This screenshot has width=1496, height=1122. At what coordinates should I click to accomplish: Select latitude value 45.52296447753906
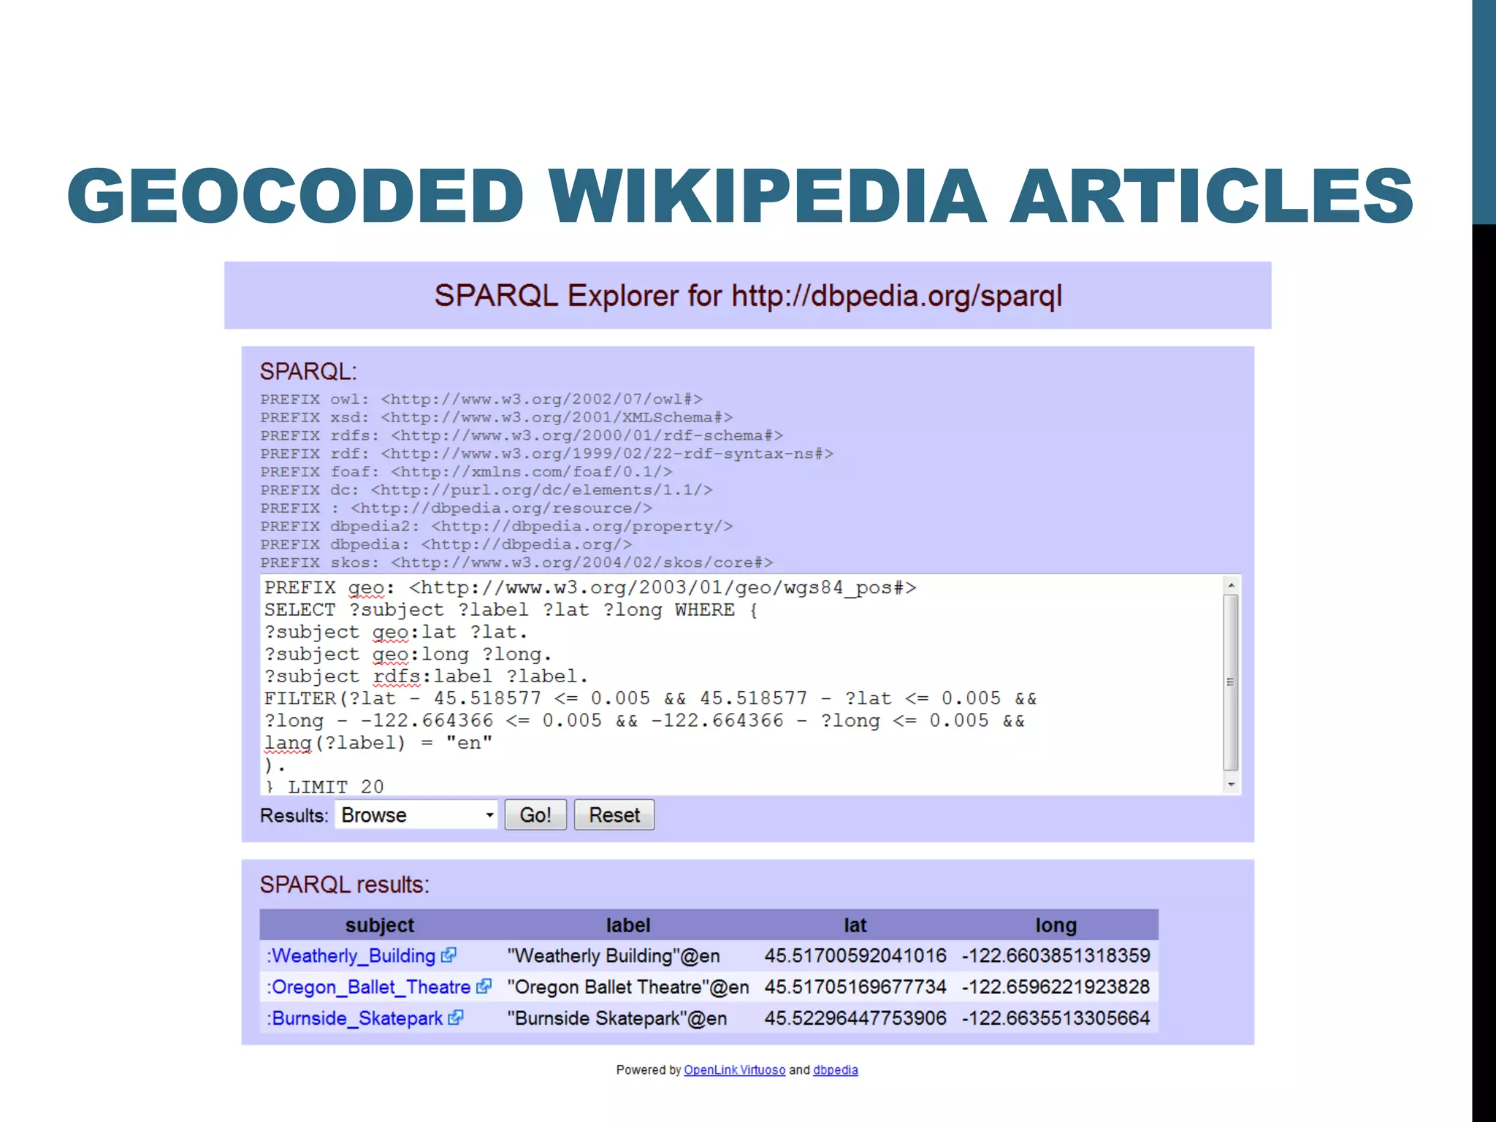pyautogui.click(x=855, y=1018)
